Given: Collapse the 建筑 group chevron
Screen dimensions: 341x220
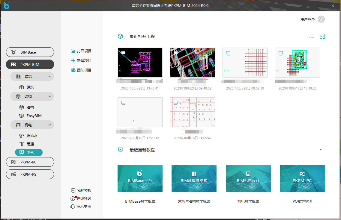Looking at the screenshot, I should [x=50, y=76].
